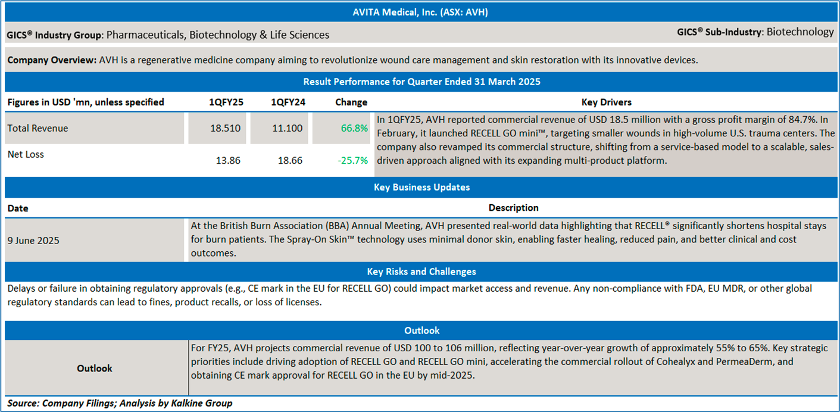Viewport: 840px width, 412px height.
Task: Click the AVITA Medical, Inc. title header
Action: (x=421, y=13)
